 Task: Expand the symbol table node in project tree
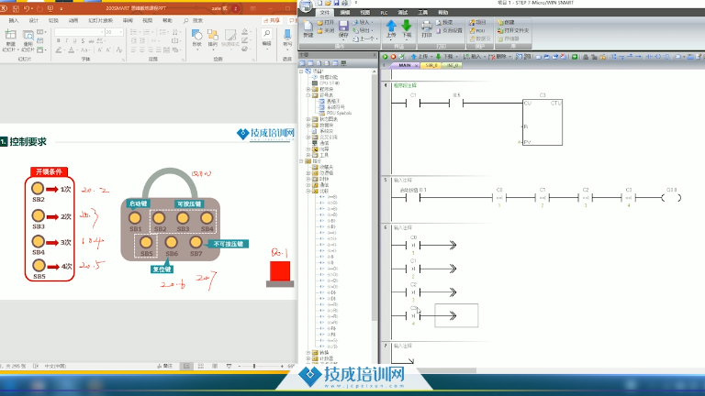click(308, 94)
